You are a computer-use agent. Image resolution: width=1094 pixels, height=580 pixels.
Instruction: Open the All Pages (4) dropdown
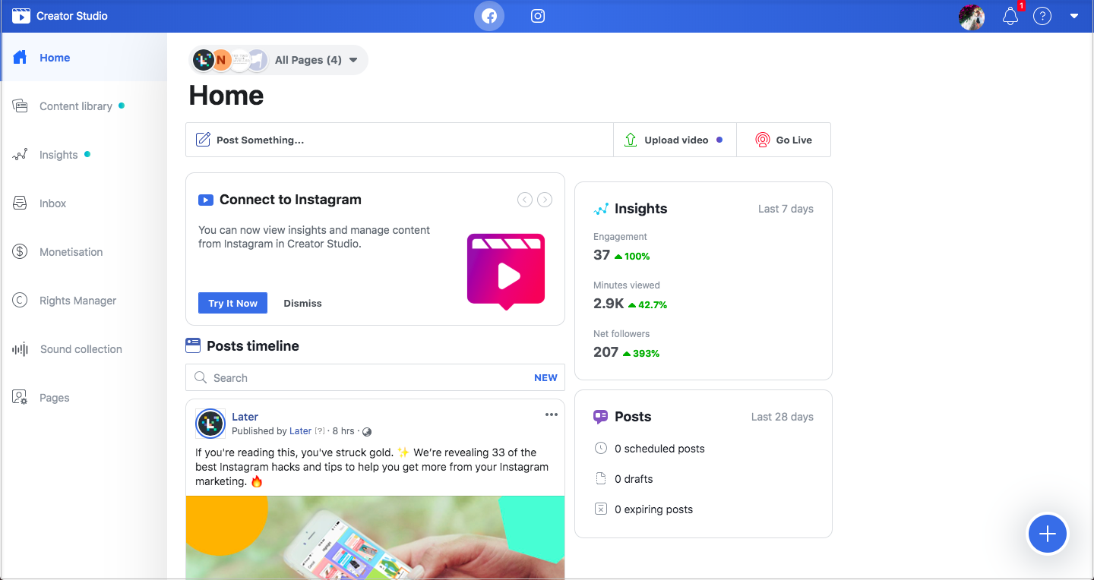point(278,60)
